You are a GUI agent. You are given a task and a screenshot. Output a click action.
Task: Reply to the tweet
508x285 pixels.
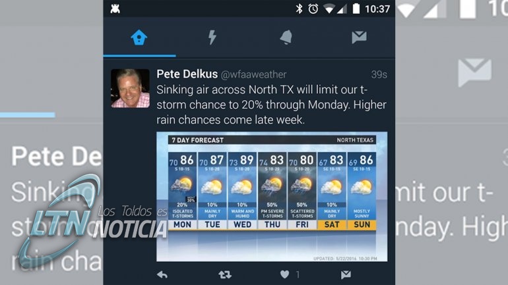162,274
